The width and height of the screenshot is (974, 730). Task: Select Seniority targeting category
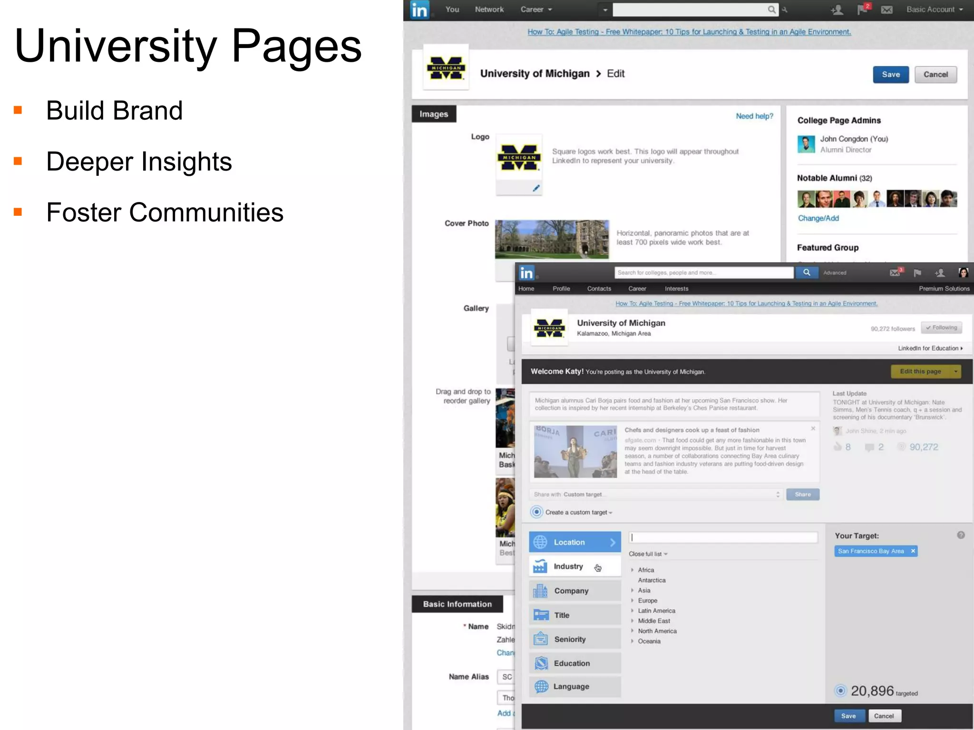[x=575, y=639]
